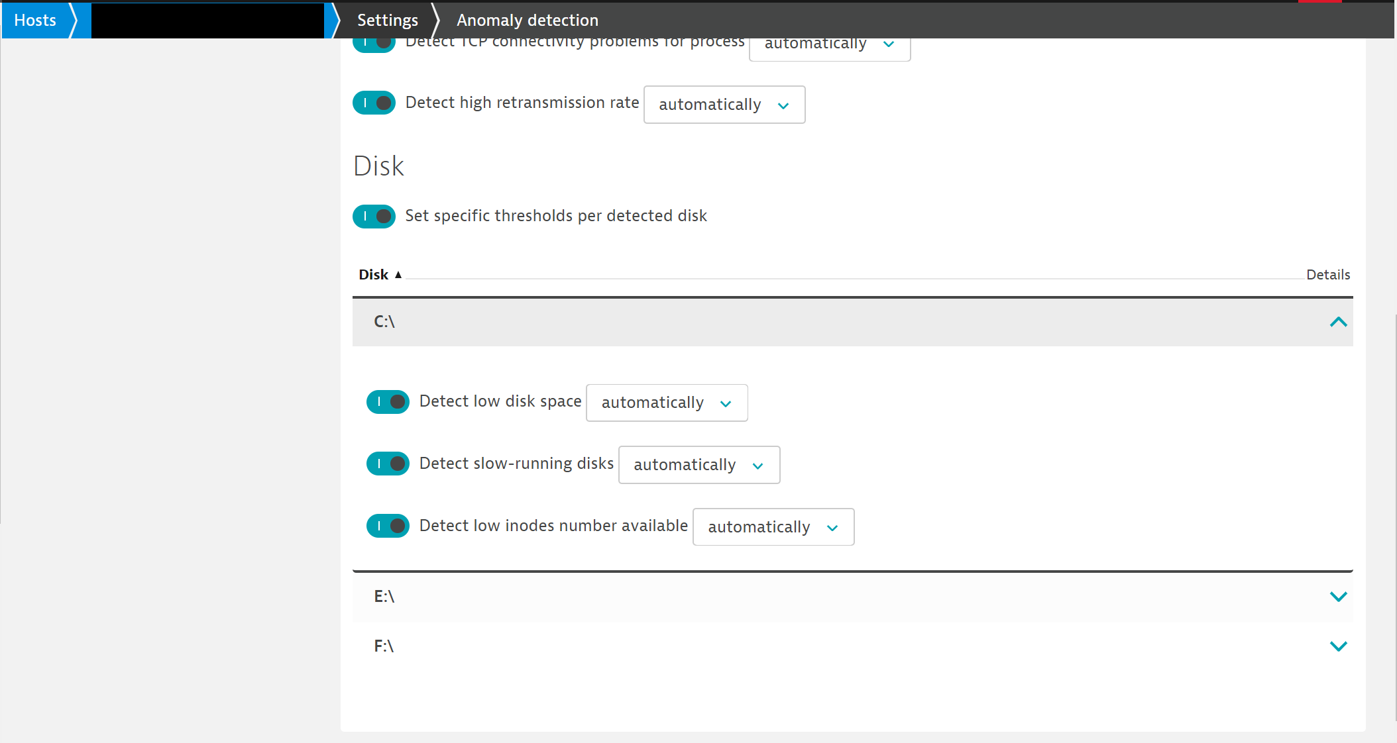Expand the F:\ disk row chevron
This screenshot has width=1397, height=743.
click(1338, 646)
